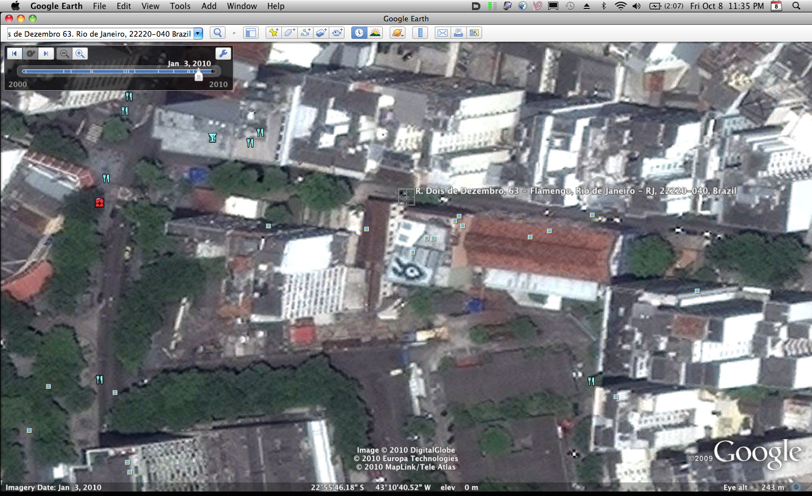Record a tour icon
The image size is (812, 496).
click(x=337, y=33)
